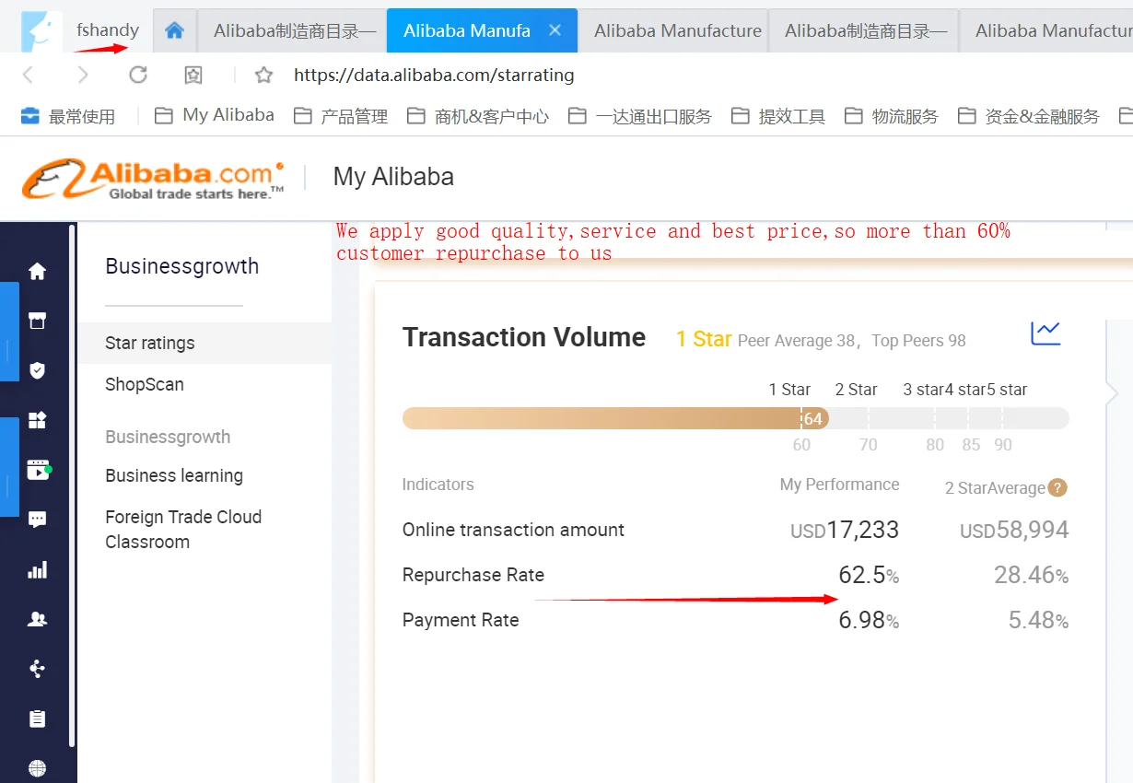Reload the page with refresh icon
Image resolution: width=1133 pixels, height=783 pixels.
pos(138,75)
